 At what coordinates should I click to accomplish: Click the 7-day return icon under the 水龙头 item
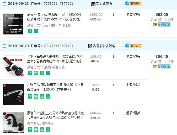(30, 129)
